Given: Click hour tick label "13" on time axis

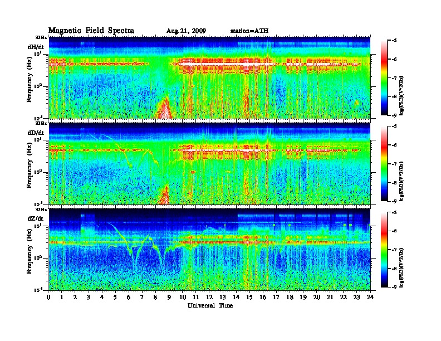Looking at the screenshot, I should (223, 297).
